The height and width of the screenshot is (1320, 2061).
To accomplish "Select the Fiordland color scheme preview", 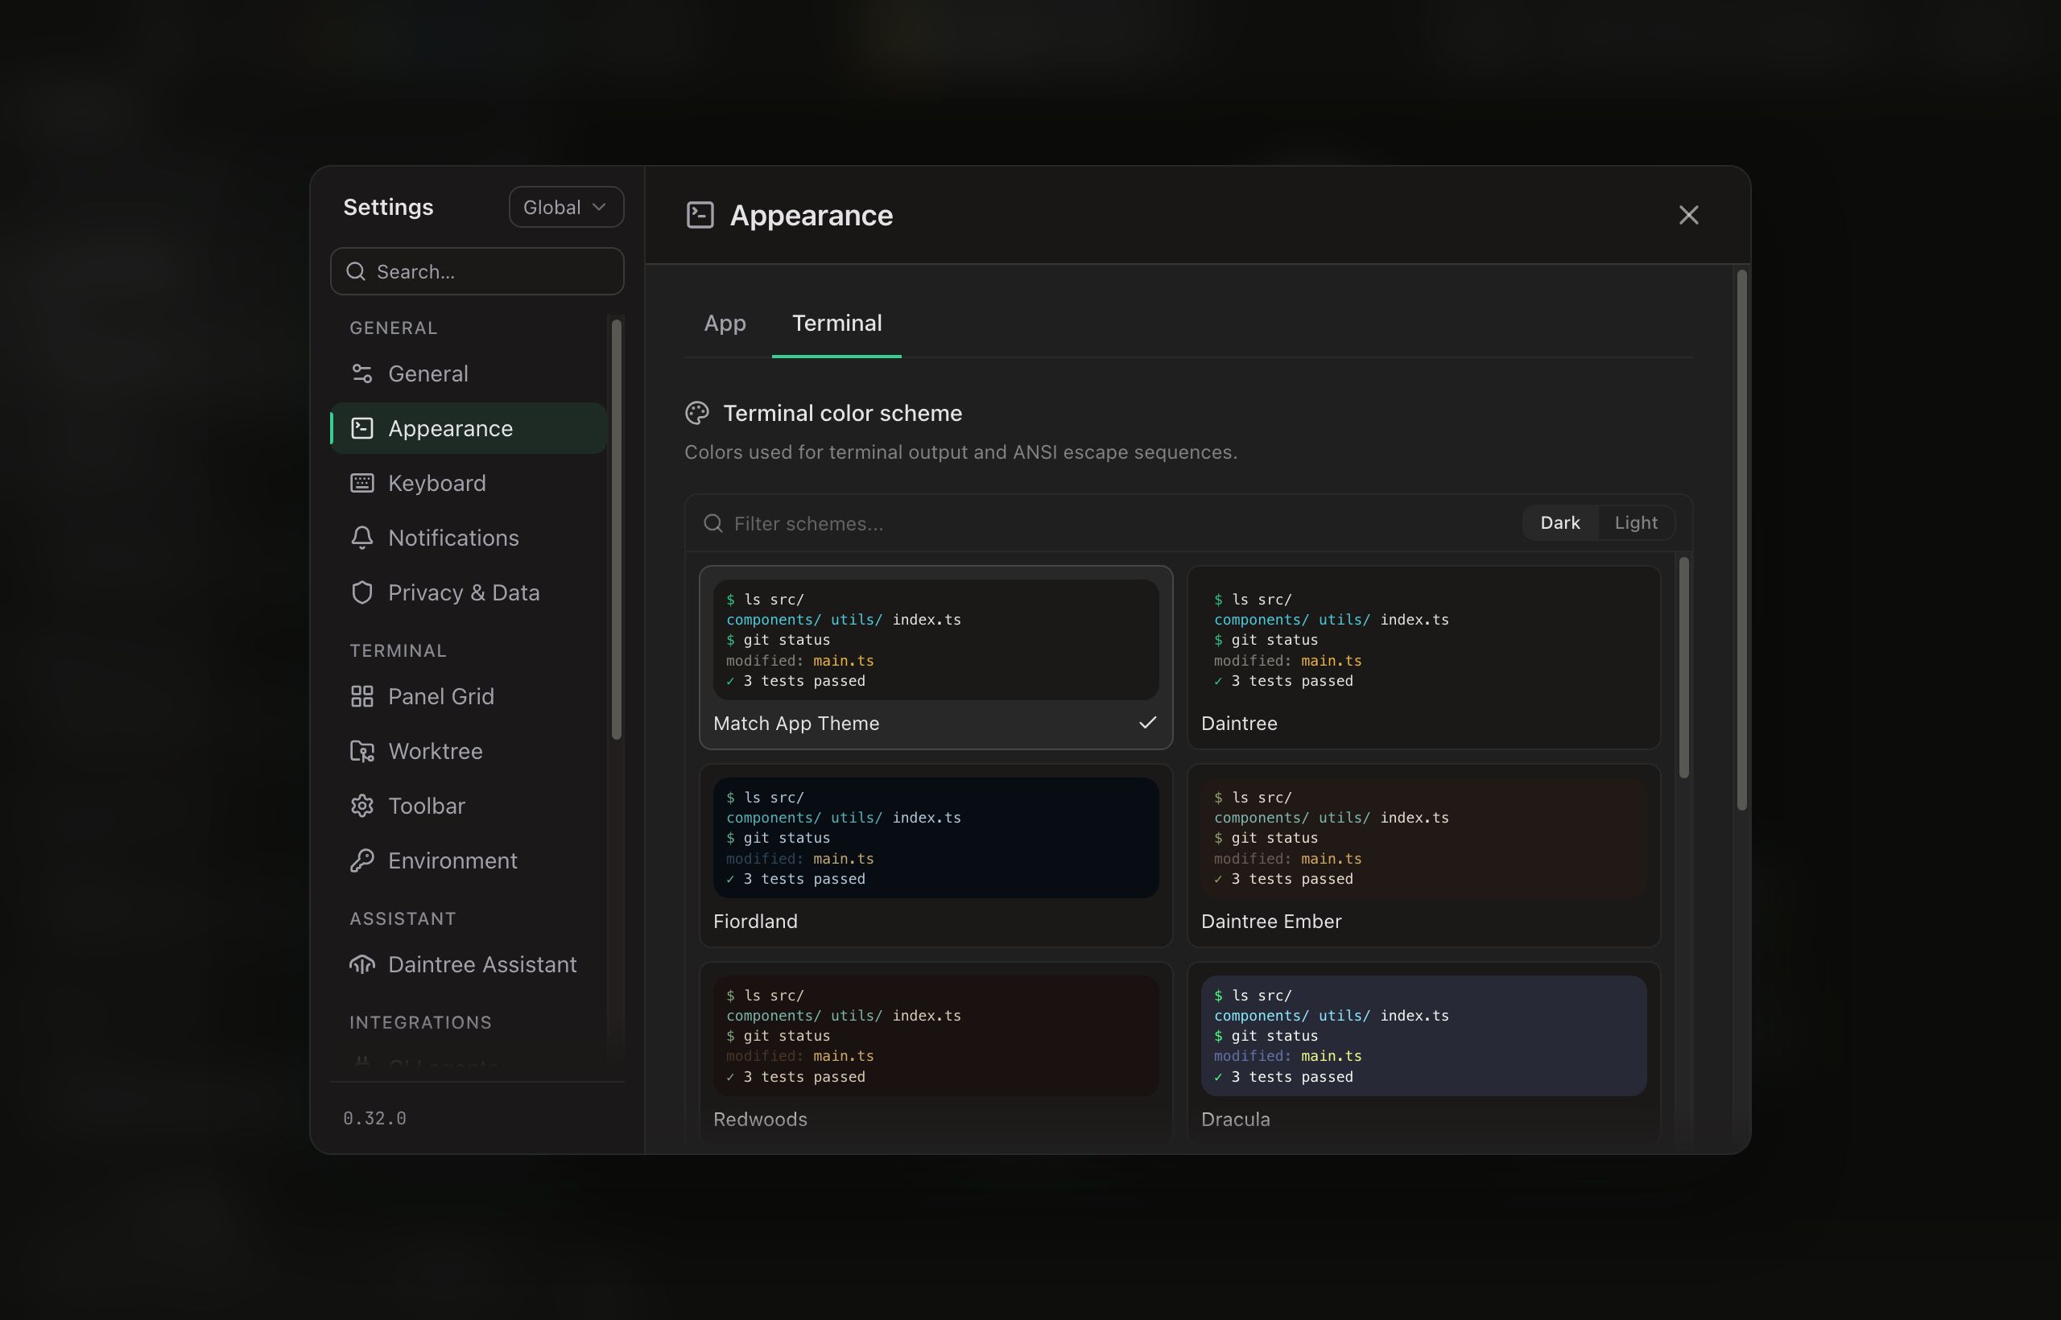I will point(936,837).
